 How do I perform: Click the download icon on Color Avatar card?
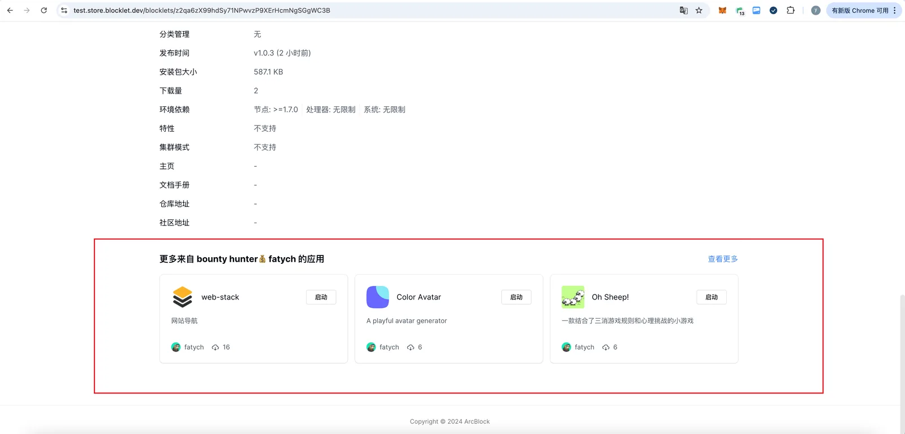click(411, 348)
